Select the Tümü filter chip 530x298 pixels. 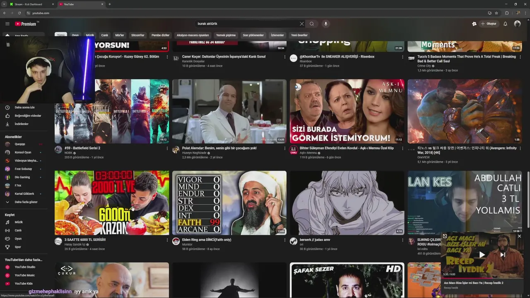pyautogui.click(x=61, y=35)
